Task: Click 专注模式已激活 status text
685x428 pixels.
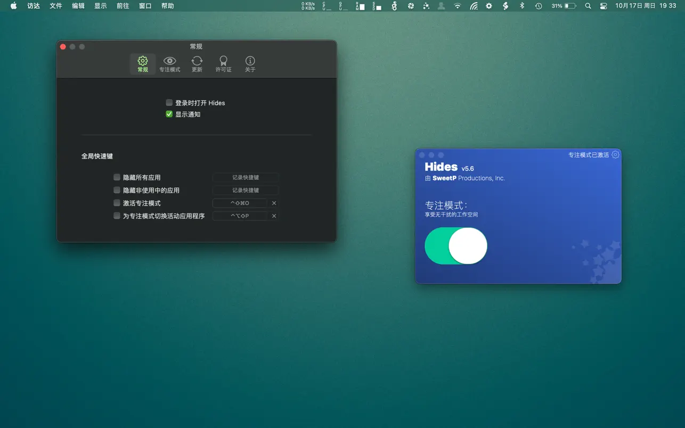Action: 588,155
